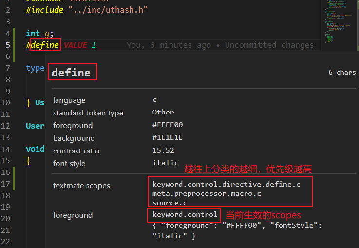Click the background color value "#1E1E1E"

coord(168,137)
